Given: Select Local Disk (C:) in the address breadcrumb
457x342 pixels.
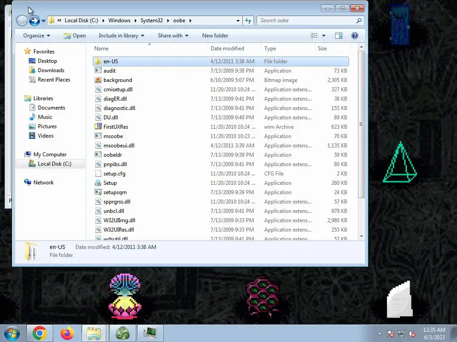Looking at the screenshot, I should point(81,20).
